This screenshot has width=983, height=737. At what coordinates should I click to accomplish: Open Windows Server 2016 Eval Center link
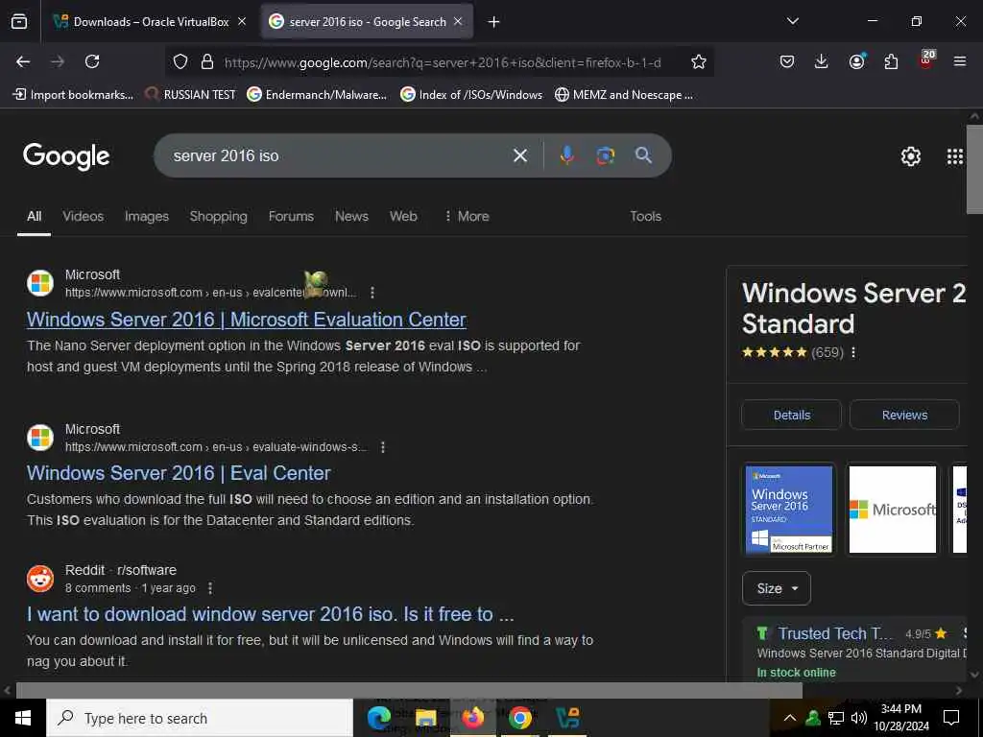179,473
